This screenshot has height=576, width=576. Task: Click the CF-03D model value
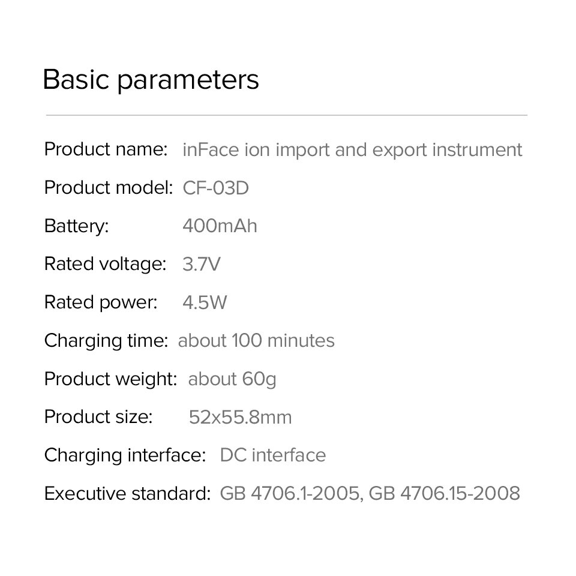(x=215, y=188)
